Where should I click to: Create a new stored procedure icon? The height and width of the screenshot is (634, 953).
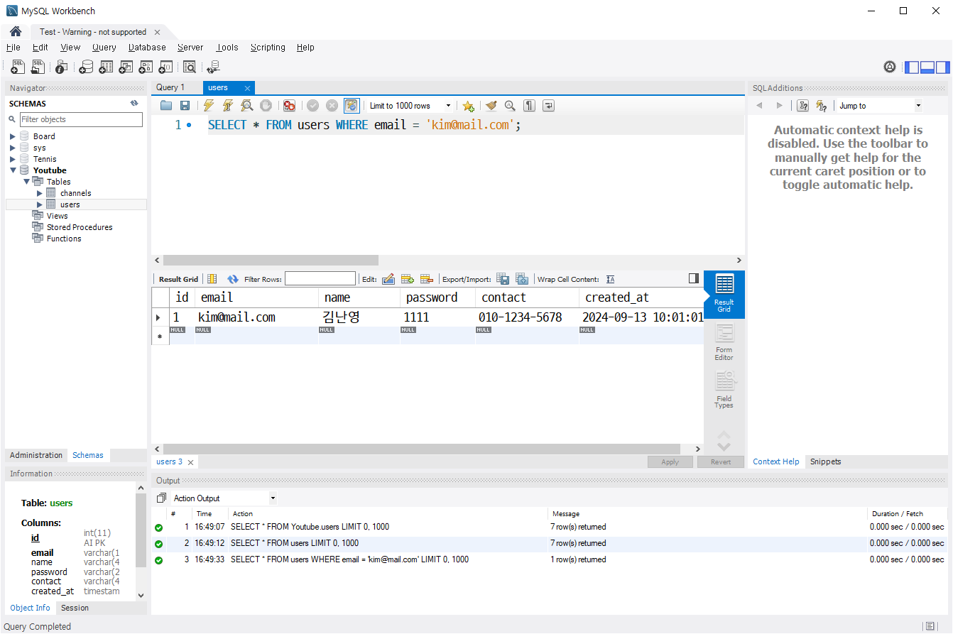146,67
